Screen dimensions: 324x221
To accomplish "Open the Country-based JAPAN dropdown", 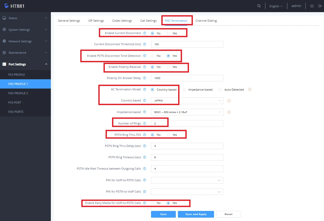I will point(187,101).
